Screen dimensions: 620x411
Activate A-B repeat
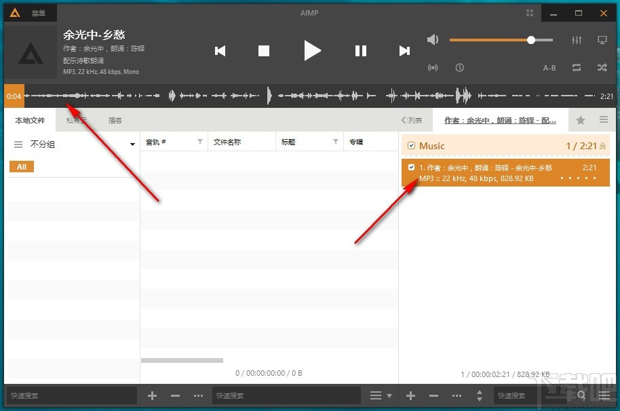549,68
